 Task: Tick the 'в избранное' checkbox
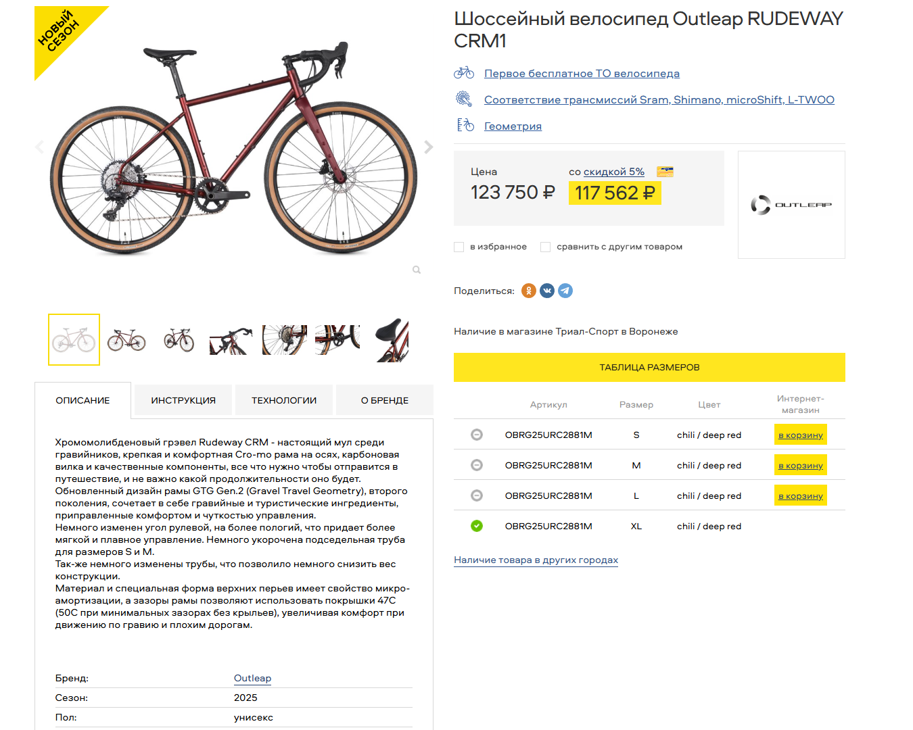(x=459, y=247)
